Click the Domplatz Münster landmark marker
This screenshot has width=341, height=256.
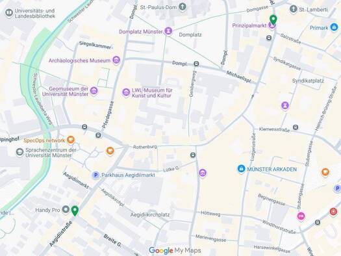(168, 31)
